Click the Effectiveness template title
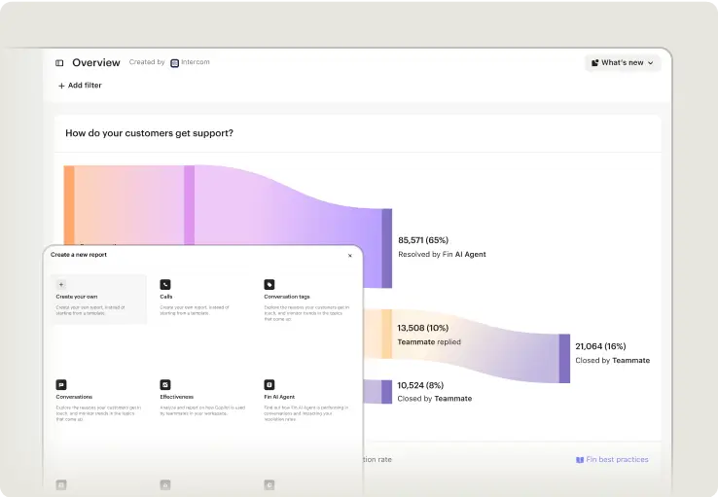 (x=176, y=397)
